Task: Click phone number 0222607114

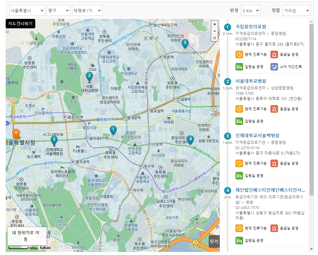Action: (246, 39)
